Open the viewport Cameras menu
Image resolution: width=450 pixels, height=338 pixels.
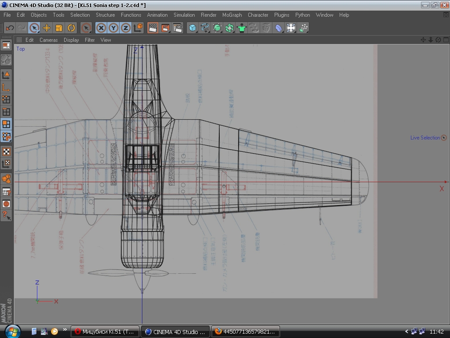pos(48,40)
